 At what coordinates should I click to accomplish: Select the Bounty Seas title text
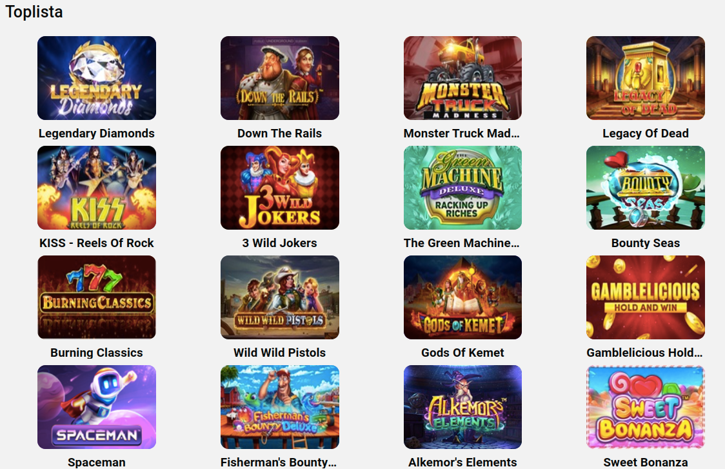[646, 243]
